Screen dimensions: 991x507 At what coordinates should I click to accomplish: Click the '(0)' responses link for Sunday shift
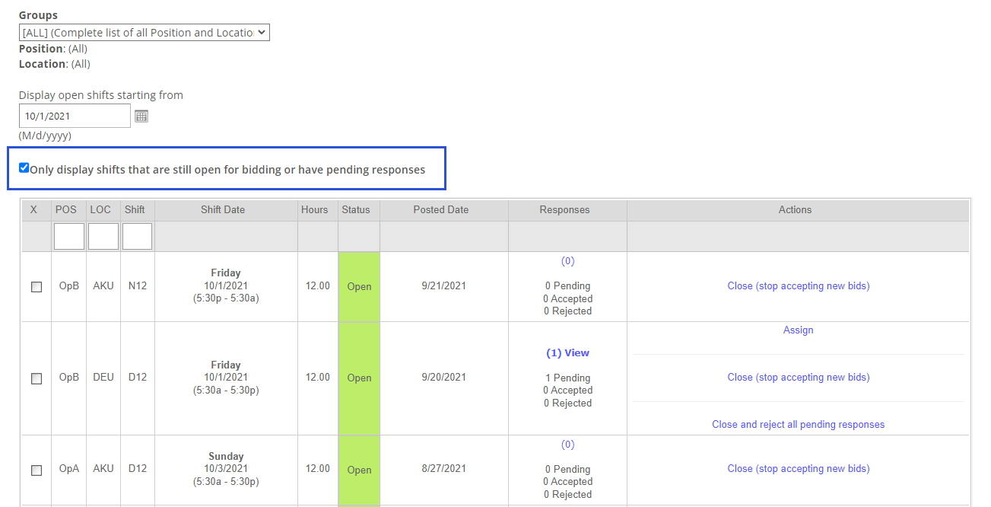pos(567,444)
